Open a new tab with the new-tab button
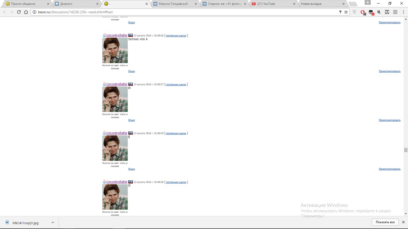Viewport: 408px width, 229px height. click(x=353, y=4)
